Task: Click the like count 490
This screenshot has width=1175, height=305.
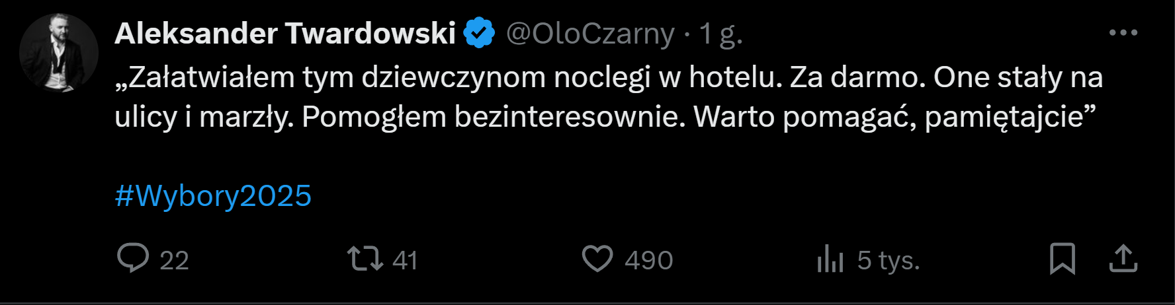Action: pos(648,260)
